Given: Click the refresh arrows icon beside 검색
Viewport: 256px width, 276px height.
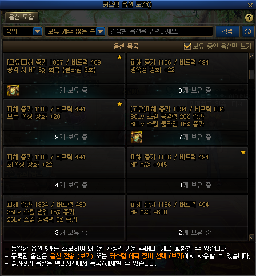Looking at the screenshot, I should 248,31.
